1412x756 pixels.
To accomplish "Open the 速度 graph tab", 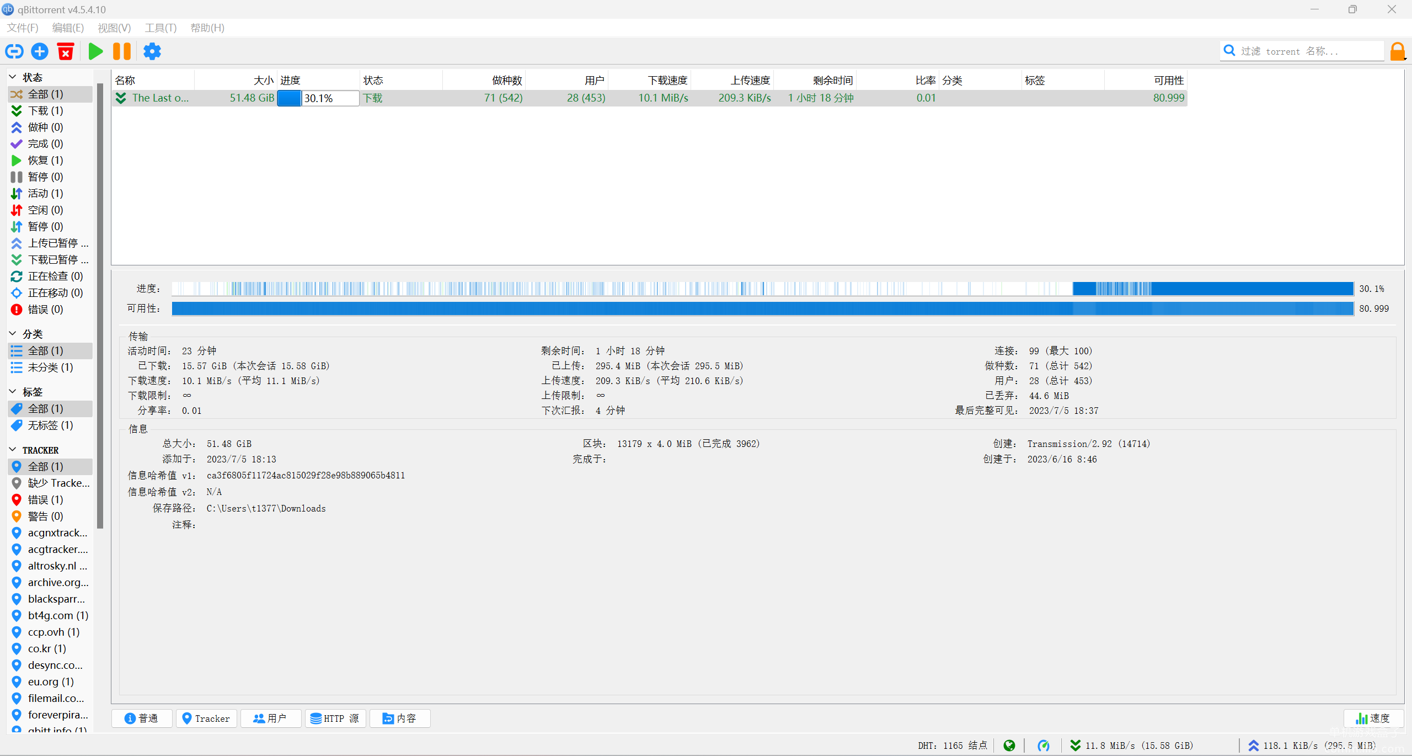I will coord(1373,718).
